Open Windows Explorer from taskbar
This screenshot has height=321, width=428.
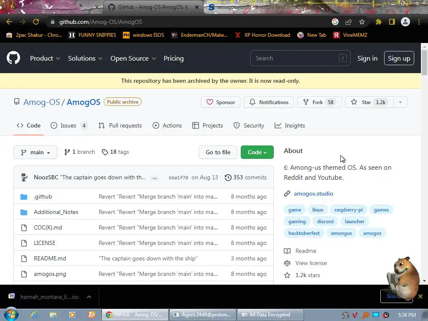(x=53, y=315)
